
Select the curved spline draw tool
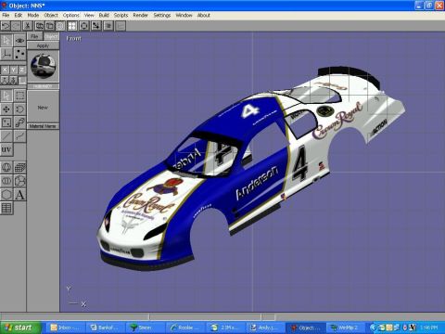(x=19, y=135)
